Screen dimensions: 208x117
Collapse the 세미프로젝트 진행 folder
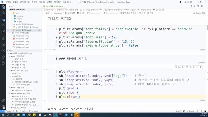click(x=10, y=33)
